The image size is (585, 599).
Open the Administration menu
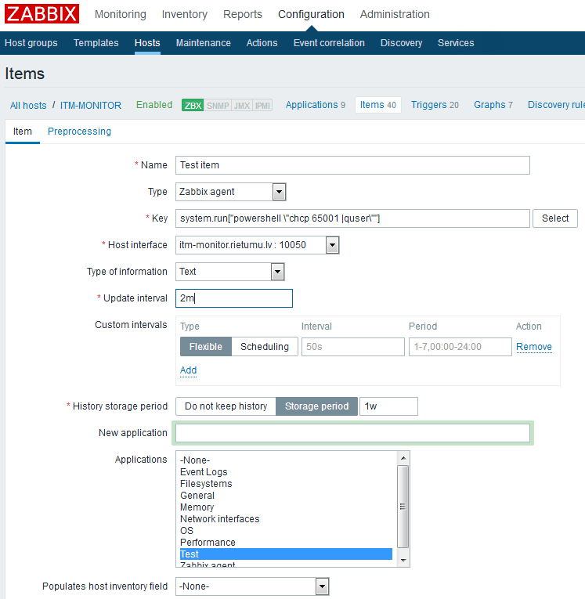point(395,14)
